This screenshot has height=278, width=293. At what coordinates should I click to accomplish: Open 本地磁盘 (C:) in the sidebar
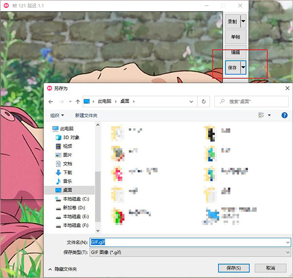(x=72, y=199)
